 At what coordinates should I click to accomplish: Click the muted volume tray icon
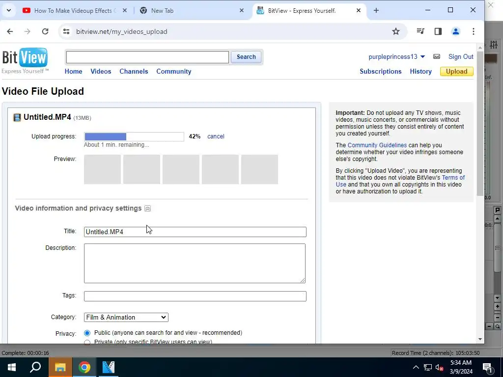tap(440, 367)
